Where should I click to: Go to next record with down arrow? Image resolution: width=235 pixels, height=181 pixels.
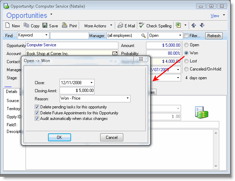202,26
